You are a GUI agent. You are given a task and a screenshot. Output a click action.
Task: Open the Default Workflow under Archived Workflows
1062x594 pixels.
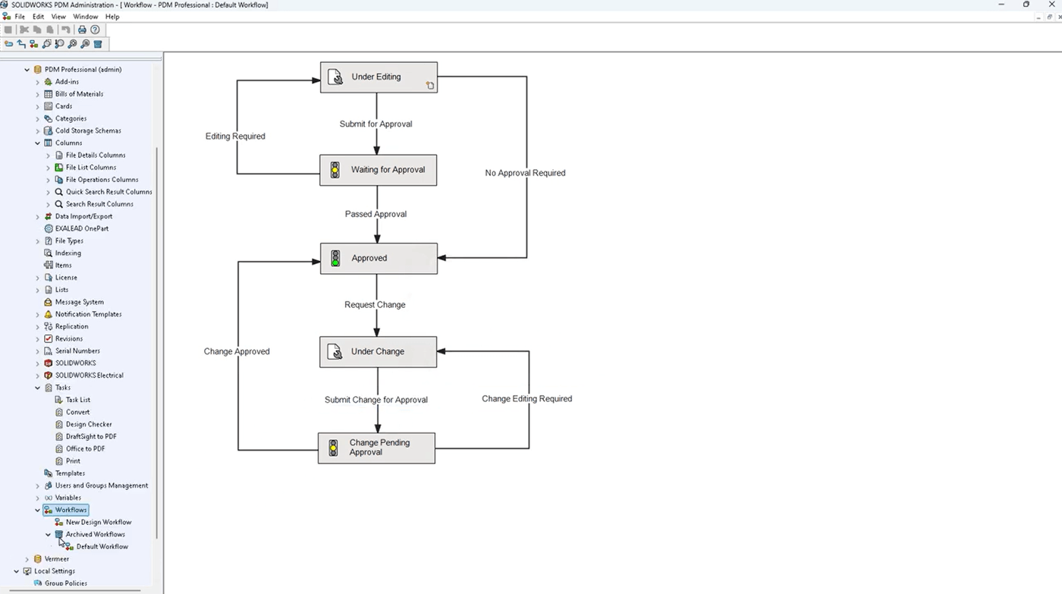102,546
